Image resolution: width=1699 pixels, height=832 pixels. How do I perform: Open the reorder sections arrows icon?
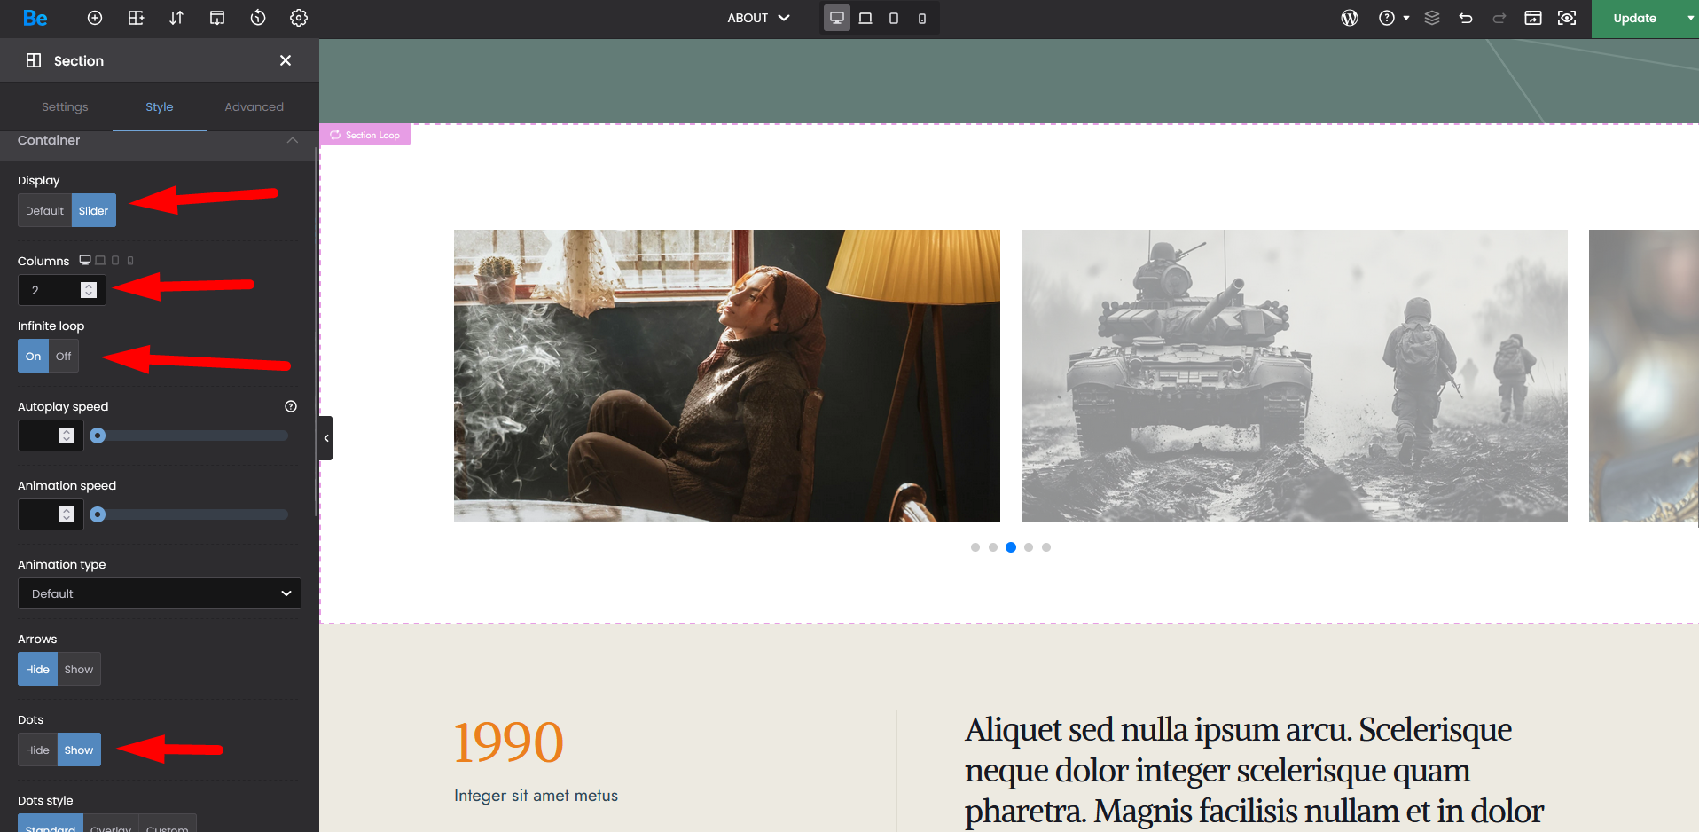[176, 18]
